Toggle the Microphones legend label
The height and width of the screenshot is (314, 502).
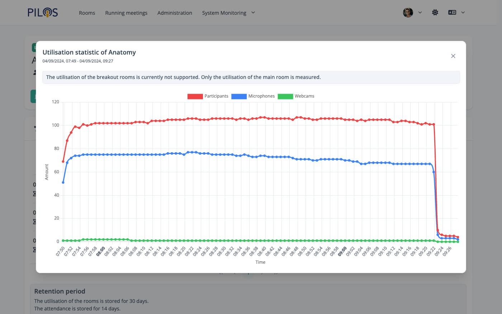point(261,96)
